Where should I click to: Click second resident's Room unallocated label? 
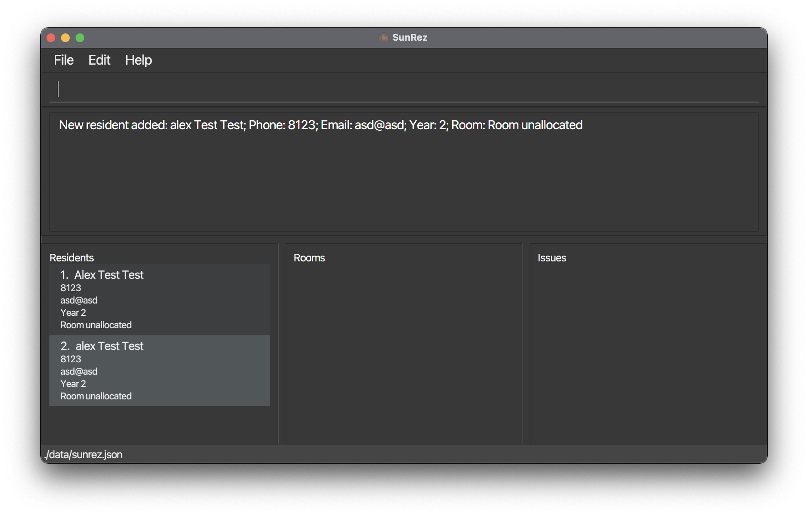pos(96,396)
